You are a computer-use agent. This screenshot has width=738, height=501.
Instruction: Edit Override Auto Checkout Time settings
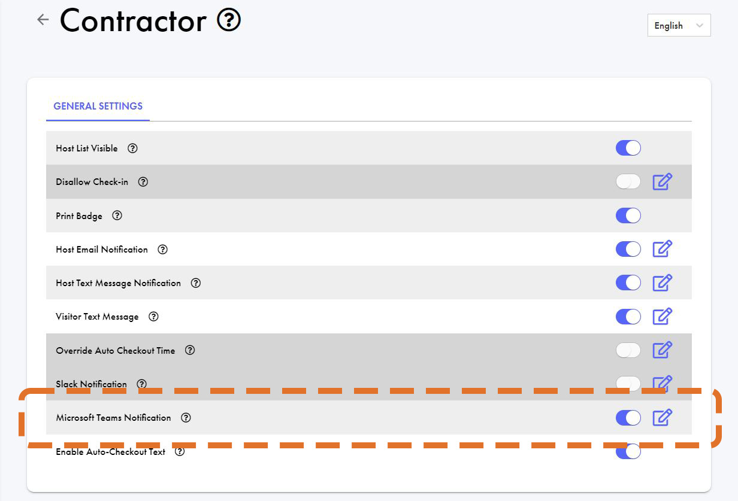662,350
